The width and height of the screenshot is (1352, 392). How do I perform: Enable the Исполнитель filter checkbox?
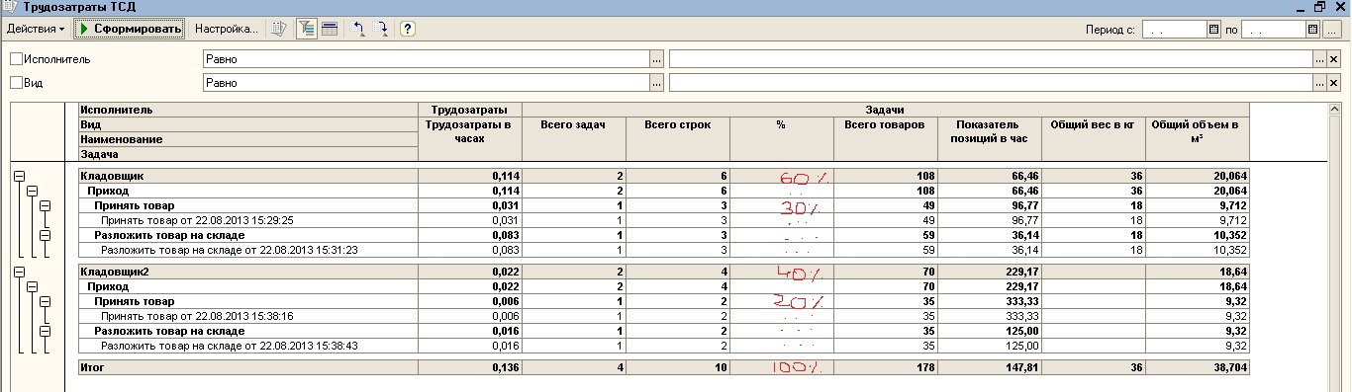click(x=15, y=59)
